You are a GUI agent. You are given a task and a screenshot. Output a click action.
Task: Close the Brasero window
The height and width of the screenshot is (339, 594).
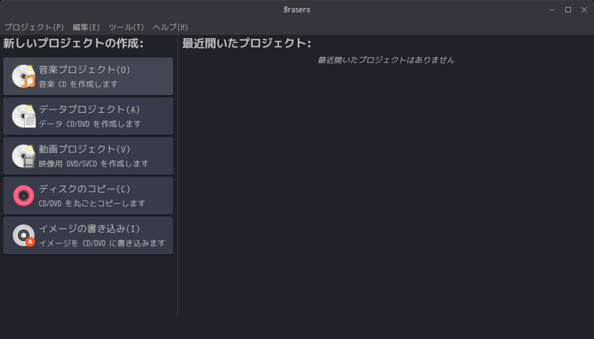pos(584,10)
